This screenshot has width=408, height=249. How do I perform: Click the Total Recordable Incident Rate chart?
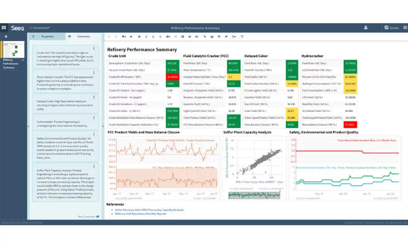click(x=347, y=151)
